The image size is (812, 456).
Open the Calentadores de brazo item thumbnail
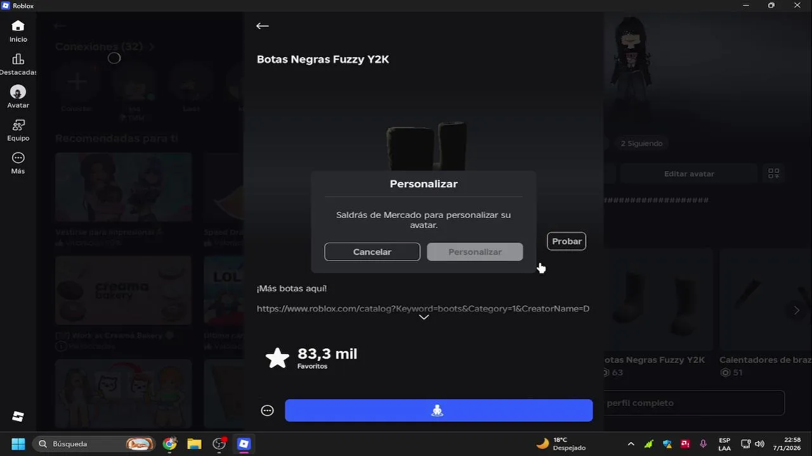point(766,298)
